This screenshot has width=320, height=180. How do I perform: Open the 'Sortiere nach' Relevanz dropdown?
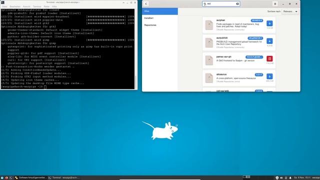pos(290,11)
